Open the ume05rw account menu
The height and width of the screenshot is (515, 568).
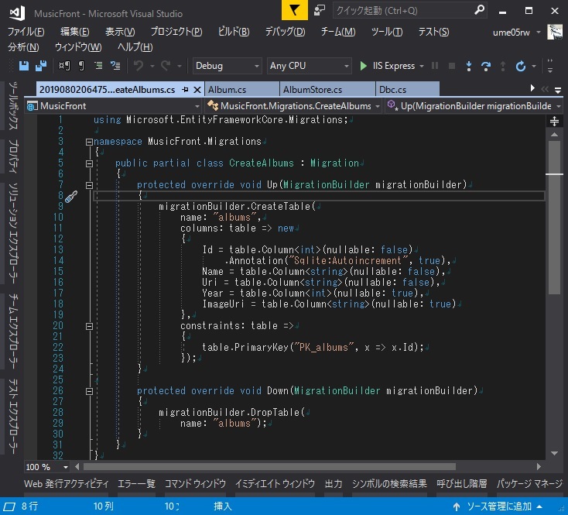click(517, 33)
